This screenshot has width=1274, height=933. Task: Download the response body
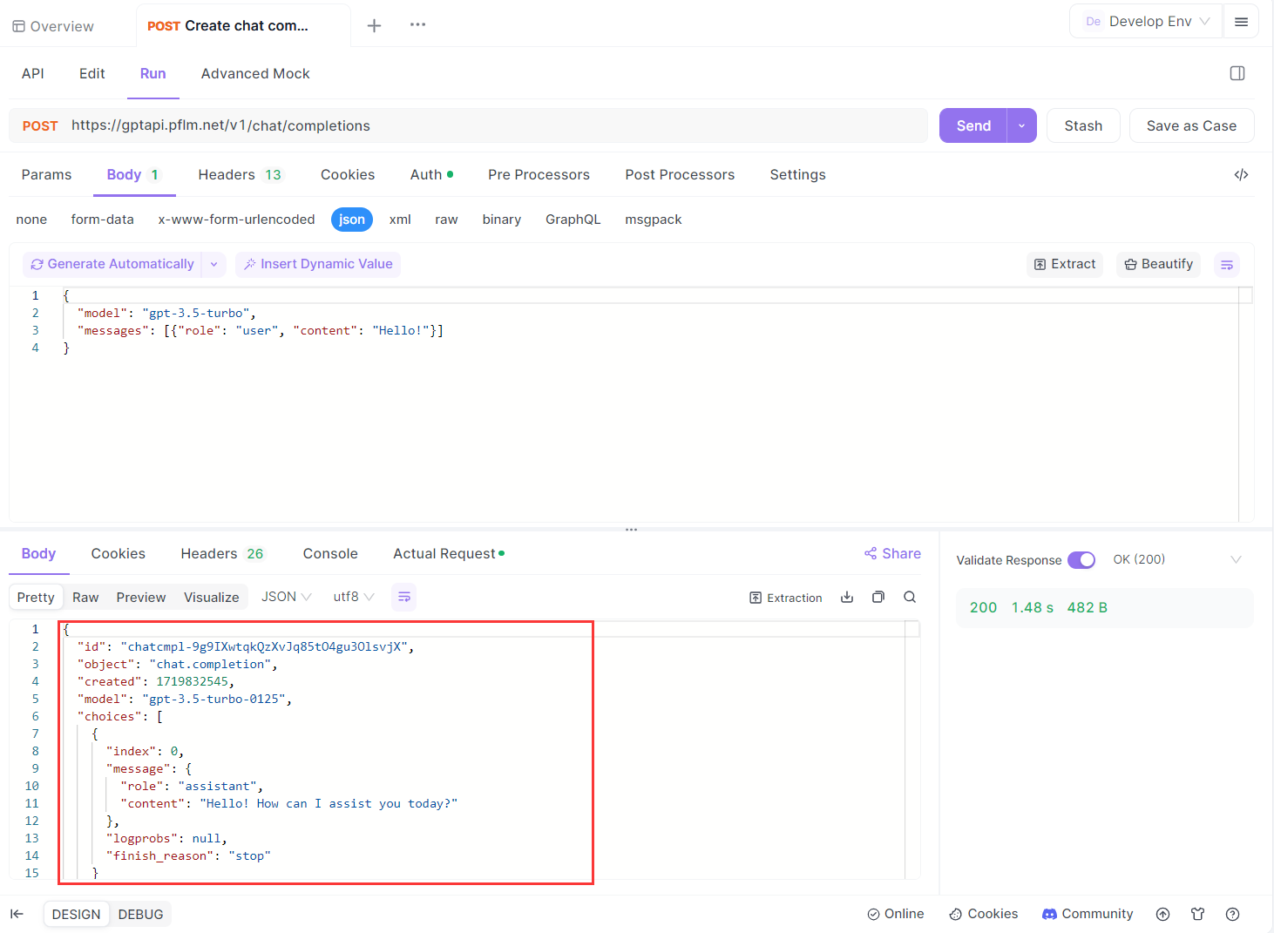pos(846,597)
